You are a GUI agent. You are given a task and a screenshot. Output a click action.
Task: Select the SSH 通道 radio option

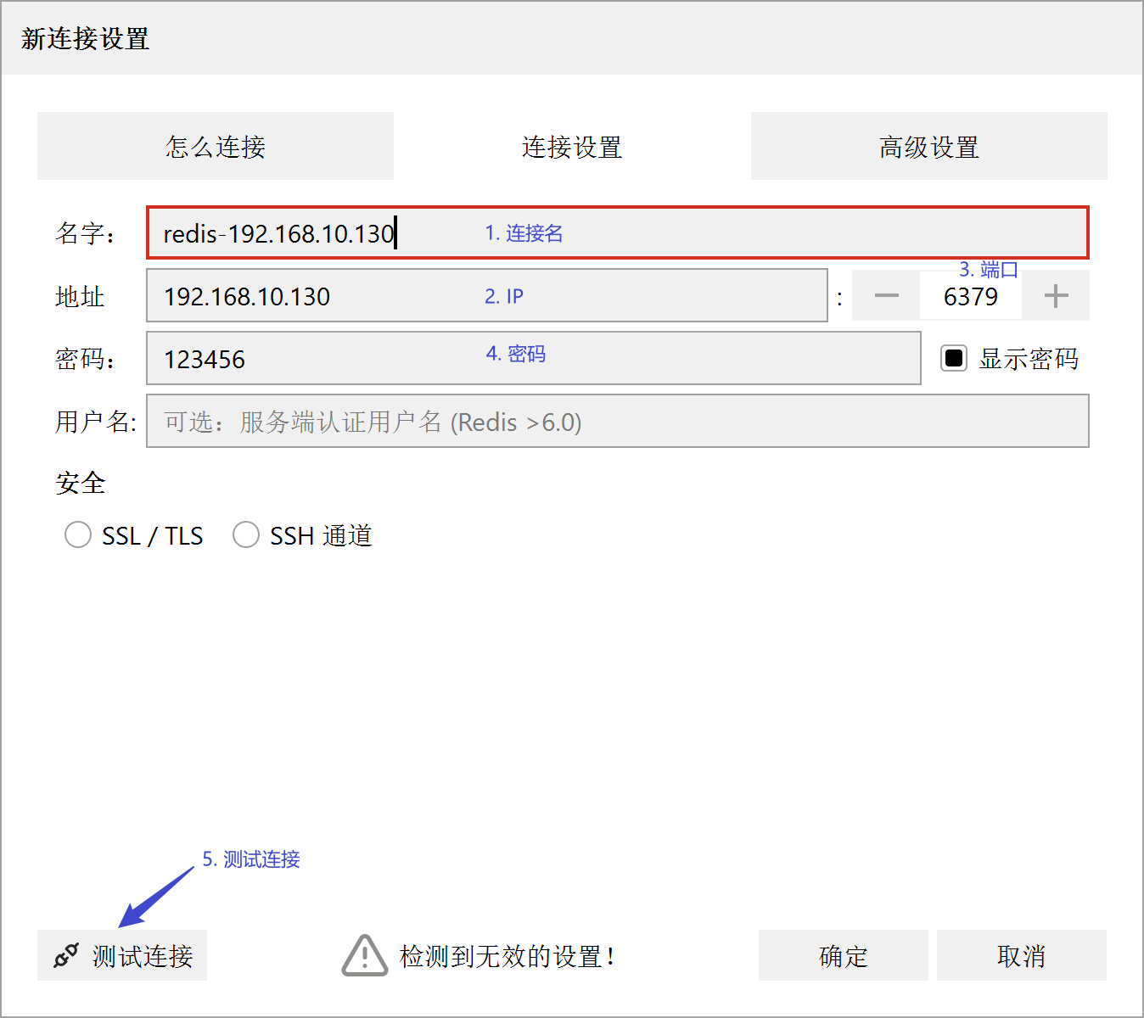(246, 535)
